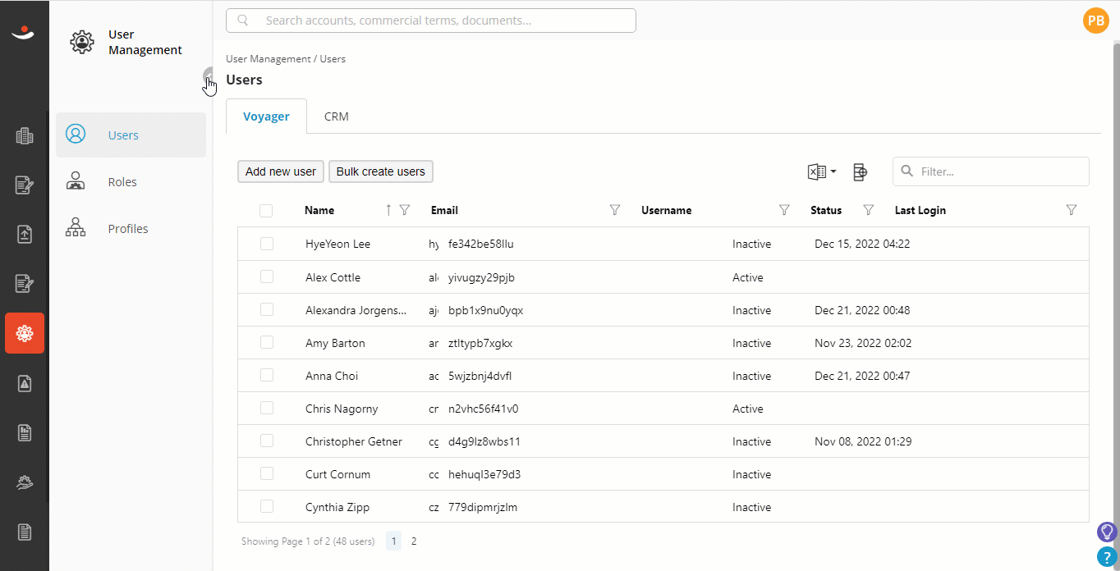Open the Name column filter funnel
This screenshot has width=1120, height=571.
click(404, 210)
